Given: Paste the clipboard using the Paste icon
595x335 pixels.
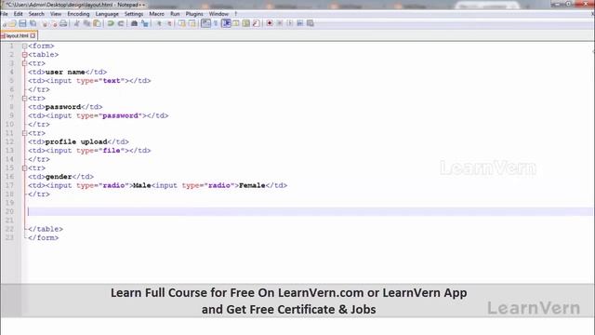Looking at the screenshot, I should click(97, 23).
